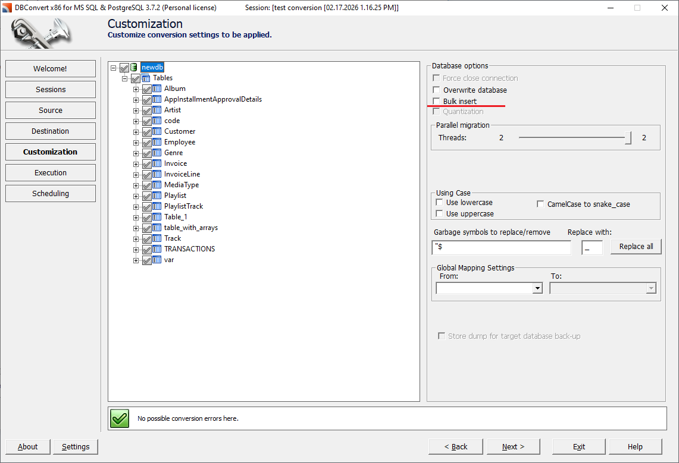This screenshot has width=679, height=463.
Task: Select the MediaType table row
Action: pyautogui.click(x=182, y=185)
